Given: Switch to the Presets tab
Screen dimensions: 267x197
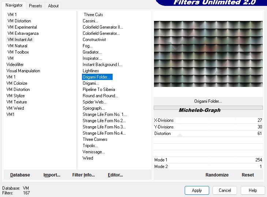Looking at the screenshot, I should tap(35, 6).
